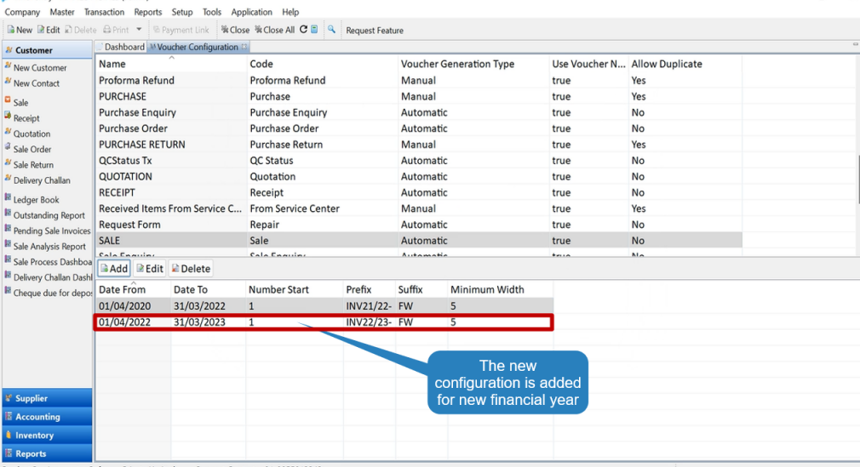Select the RECEIPT voucher row
Screen dimensions: 860x467
[419, 192]
